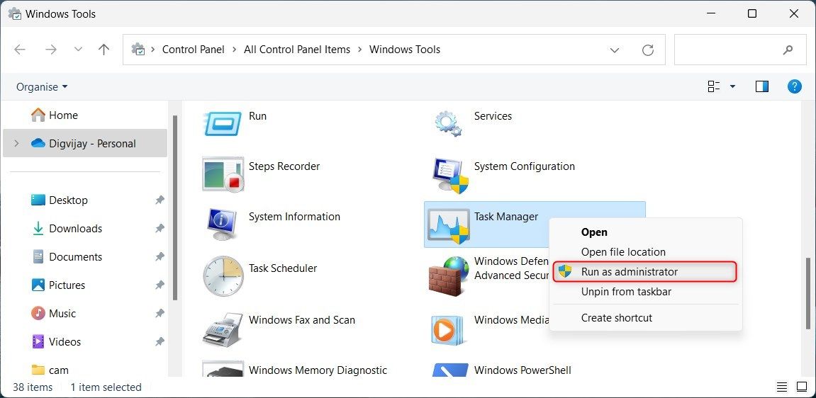Click the search magnifier icon
816x398 pixels.
(x=788, y=50)
